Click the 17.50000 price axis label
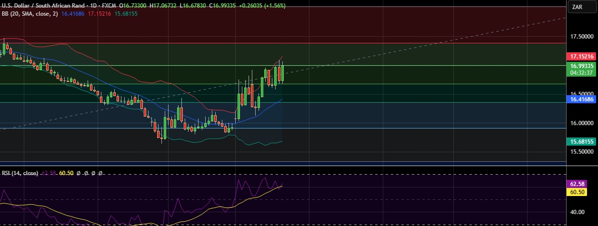Viewport: 598px width, 226px height. 582,37
